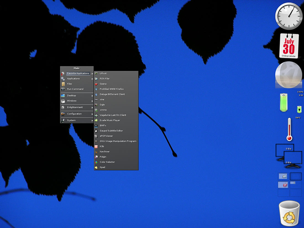304x228 pixels.
Task: Click the network monitor screens gadget
Action: click(289, 156)
